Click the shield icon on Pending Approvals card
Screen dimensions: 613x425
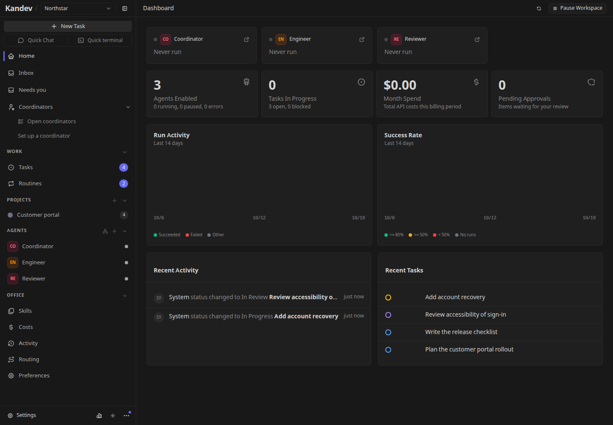tap(591, 82)
